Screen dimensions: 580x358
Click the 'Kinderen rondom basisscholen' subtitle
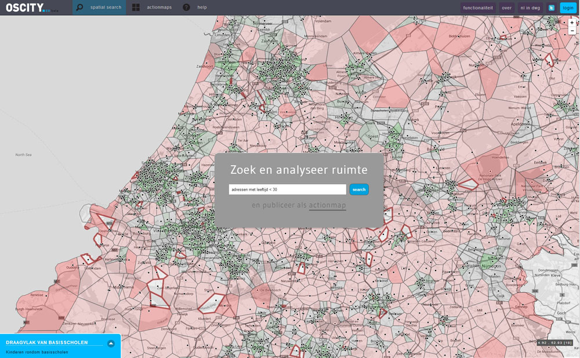click(x=37, y=352)
